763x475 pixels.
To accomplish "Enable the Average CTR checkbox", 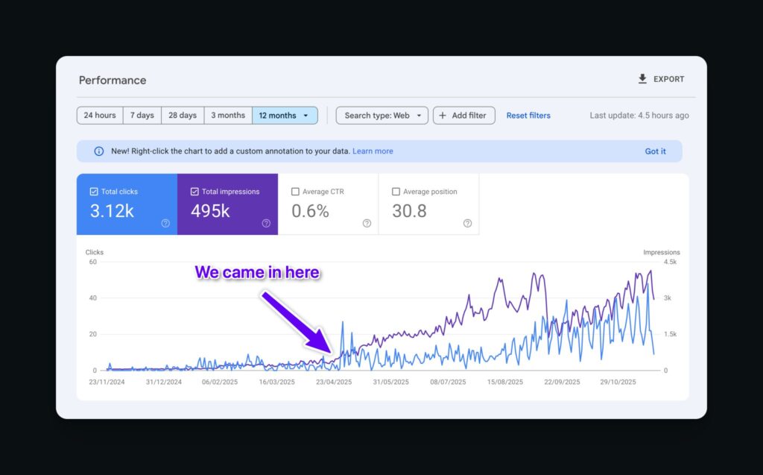I will [295, 192].
